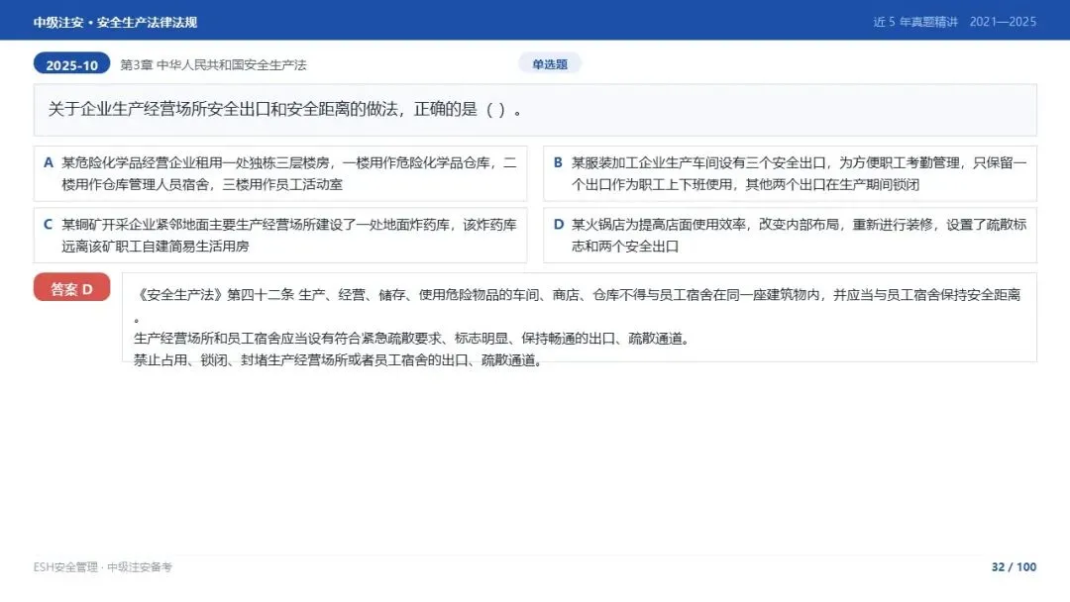Click the page number 32 / 100

pos(1015,566)
